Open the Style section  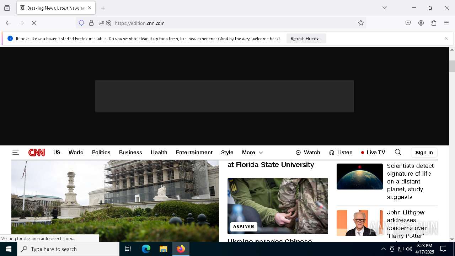pos(227,152)
